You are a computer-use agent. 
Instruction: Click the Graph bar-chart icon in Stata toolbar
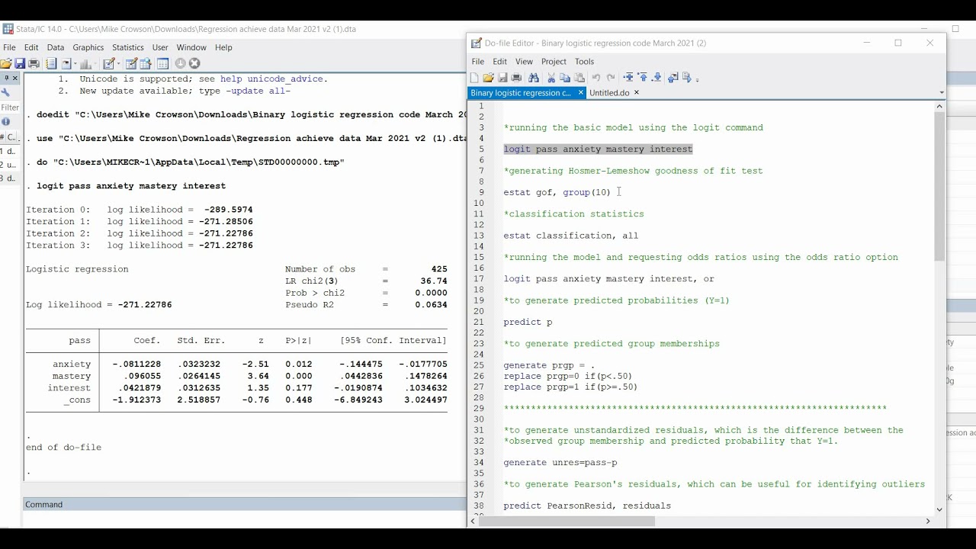[85, 64]
